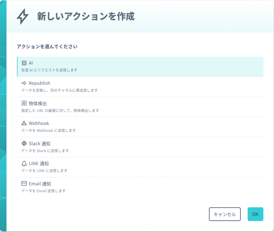Viewport: 274px width, 232px height.
Task: Confirm with the OK button
Action: 255,214
